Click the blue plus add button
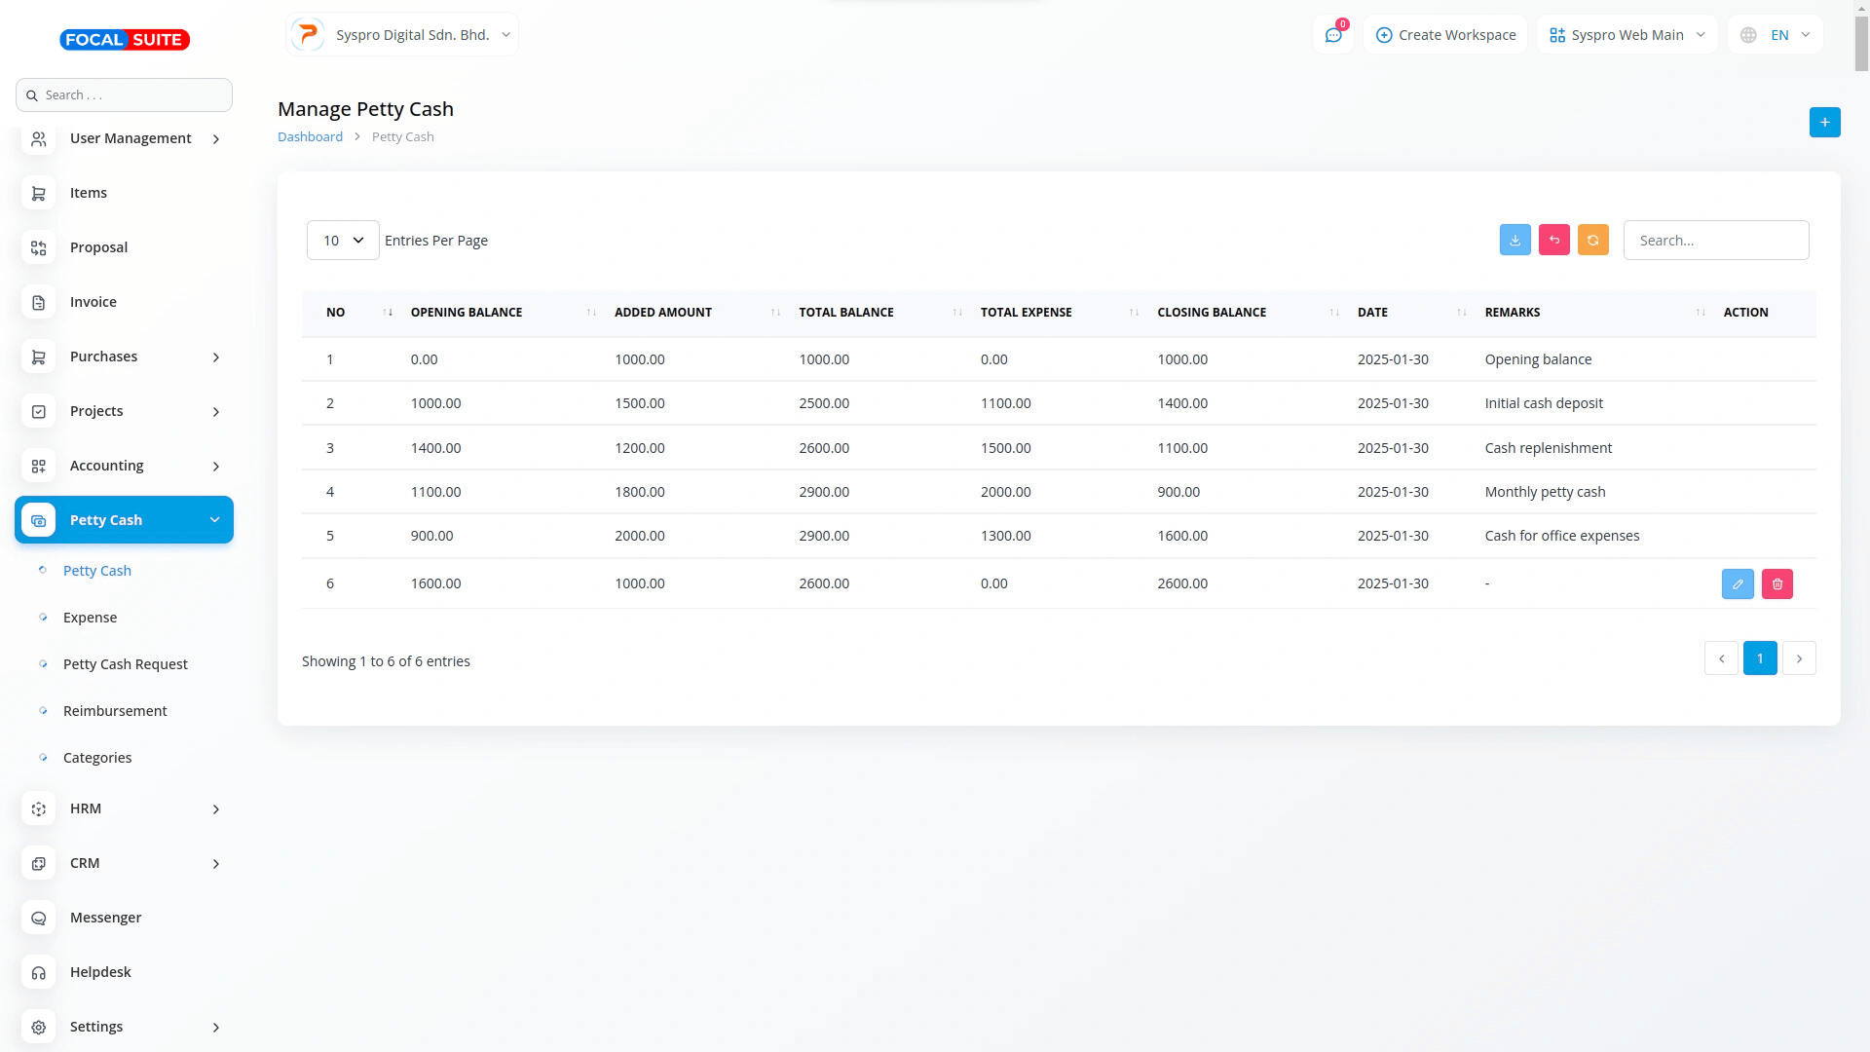This screenshot has width=1870, height=1052. (x=1824, y=122)
